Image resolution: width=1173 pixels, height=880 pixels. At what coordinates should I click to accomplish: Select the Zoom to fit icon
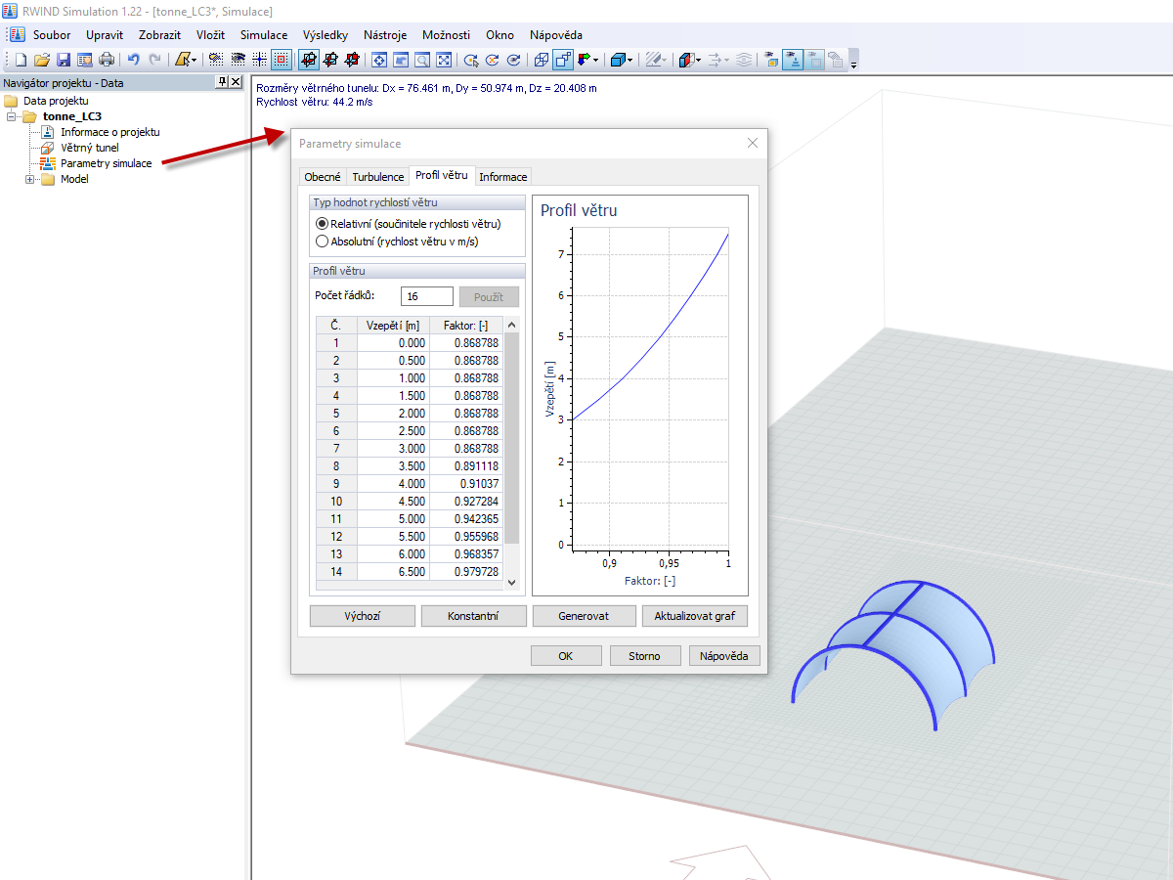pos(442,60)
